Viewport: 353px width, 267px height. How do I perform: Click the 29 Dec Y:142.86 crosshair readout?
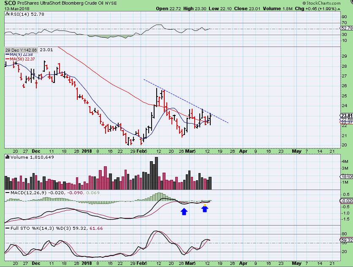click(x=21, y=50)
